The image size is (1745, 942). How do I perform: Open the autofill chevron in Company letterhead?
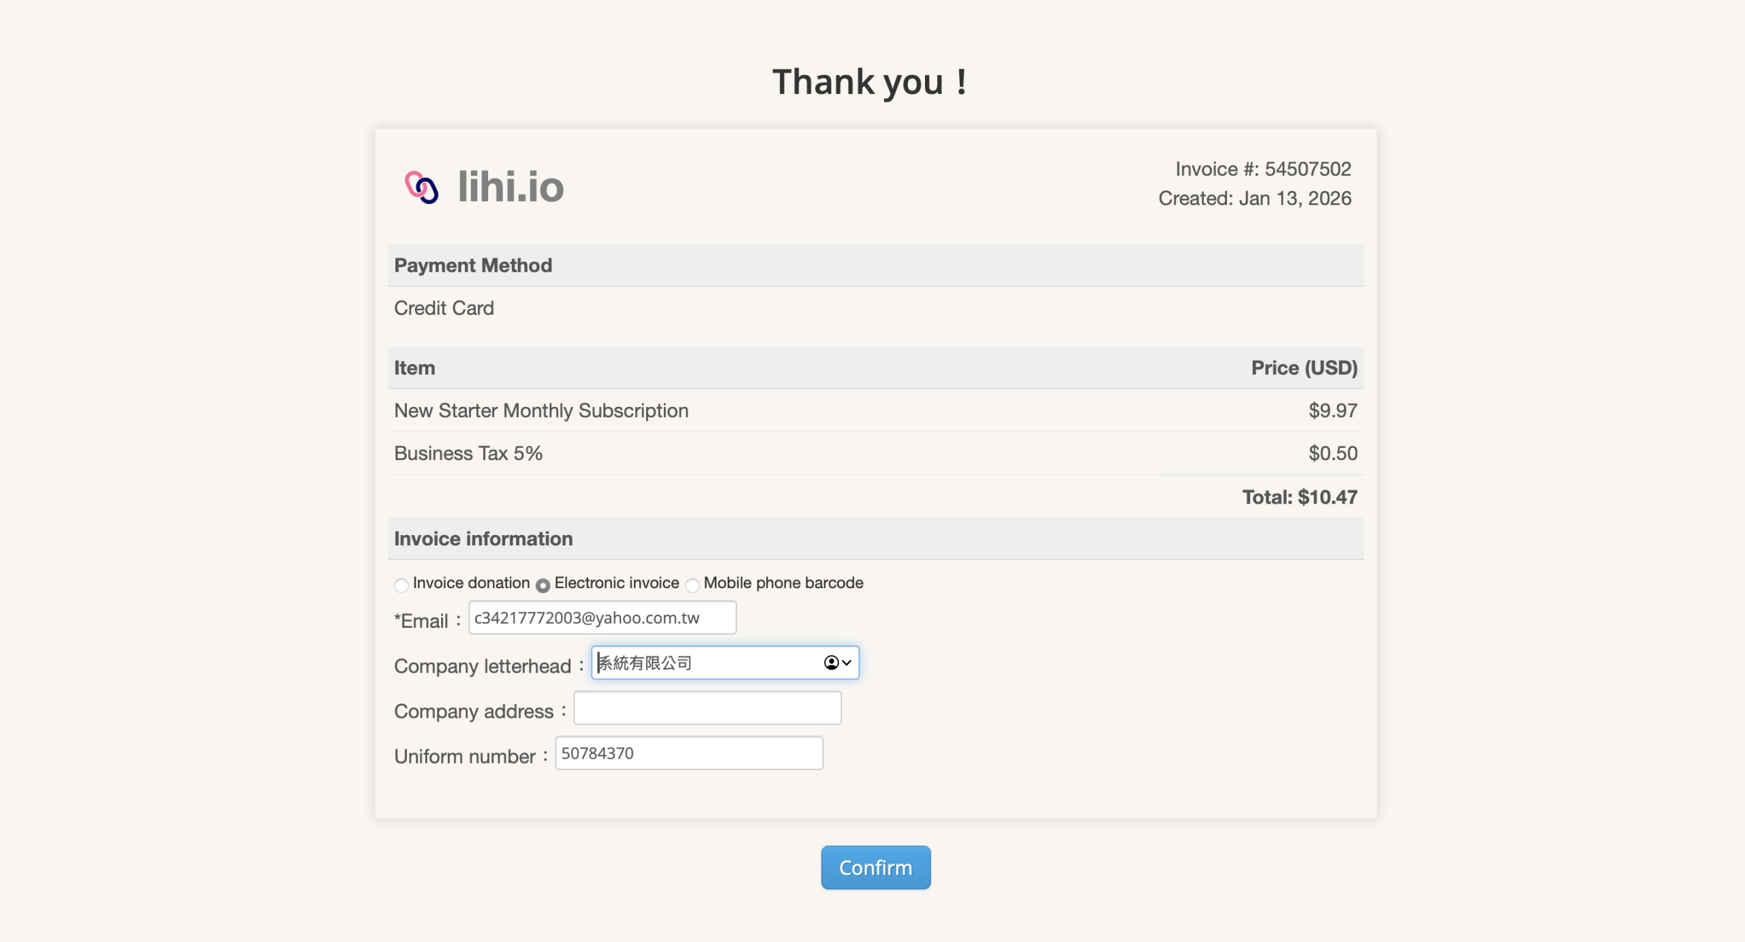point(847,663)
